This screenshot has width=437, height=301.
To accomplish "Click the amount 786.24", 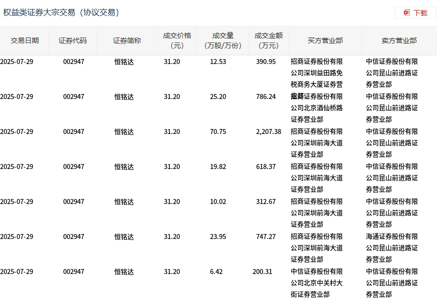I will (266, 96).
